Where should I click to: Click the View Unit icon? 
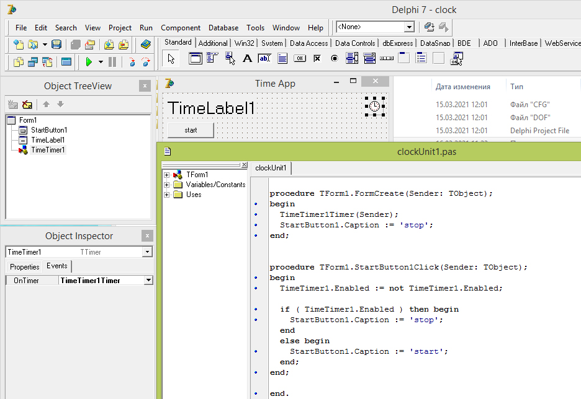tap(18, 62)
